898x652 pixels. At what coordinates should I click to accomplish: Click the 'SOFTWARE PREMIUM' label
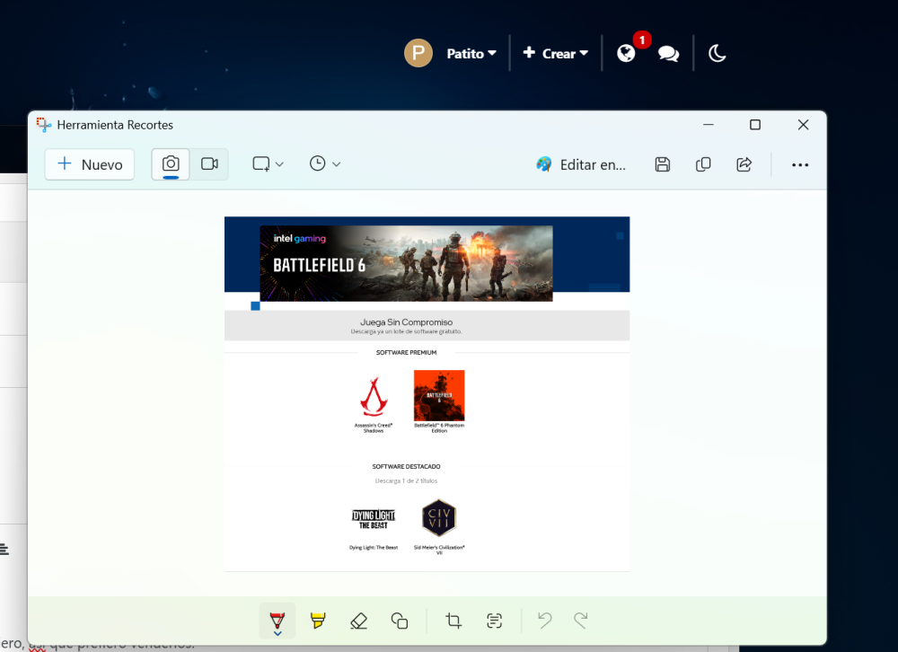(x=406, y=352)
